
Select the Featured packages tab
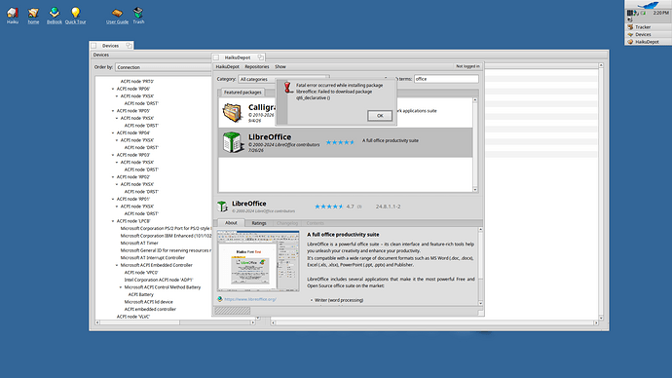243,93
